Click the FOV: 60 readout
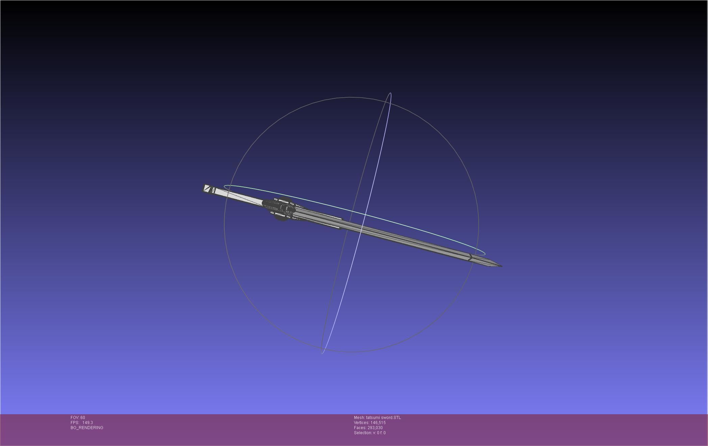 coord(78,418)
